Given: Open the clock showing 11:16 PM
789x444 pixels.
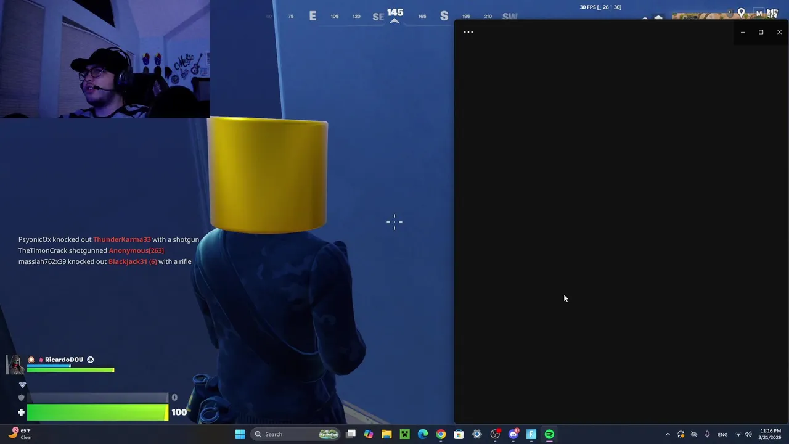Looking at the screenshot, I should pos(771,434).
